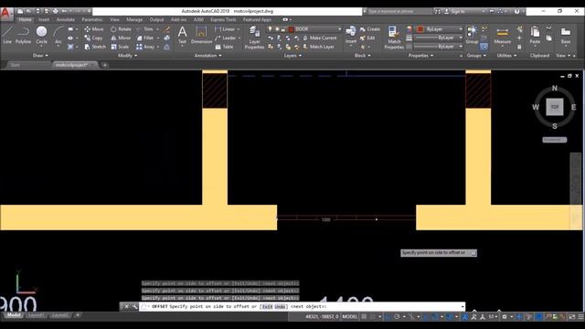Image resolution: width=585 pixels, height=329 pixels.
Task: Click the Leader tool
Action: click(226, 38)
